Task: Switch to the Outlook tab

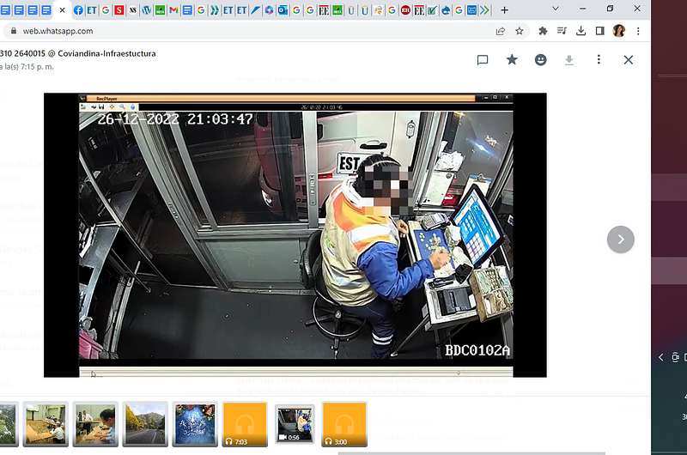Action: [x=283, y=10]
